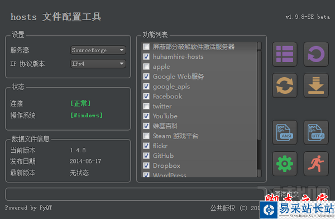The image size is (335, 219).
Task: Enable the twitter checkbox
Action: [146, 106]
